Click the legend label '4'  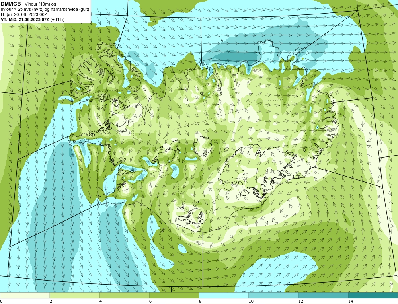click(x=101, y=301)
